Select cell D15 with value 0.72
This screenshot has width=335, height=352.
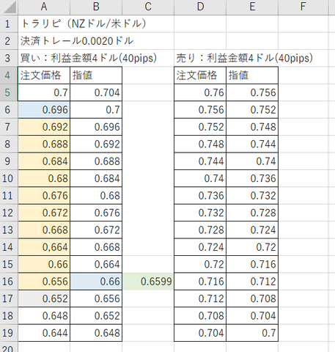pyautogui.click(x=200, y=264)
